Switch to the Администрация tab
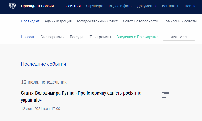202x121 pixels. (58, 21)
